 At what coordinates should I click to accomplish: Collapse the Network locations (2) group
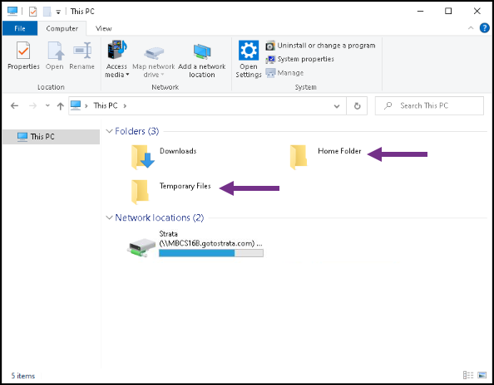pos(109,217)
